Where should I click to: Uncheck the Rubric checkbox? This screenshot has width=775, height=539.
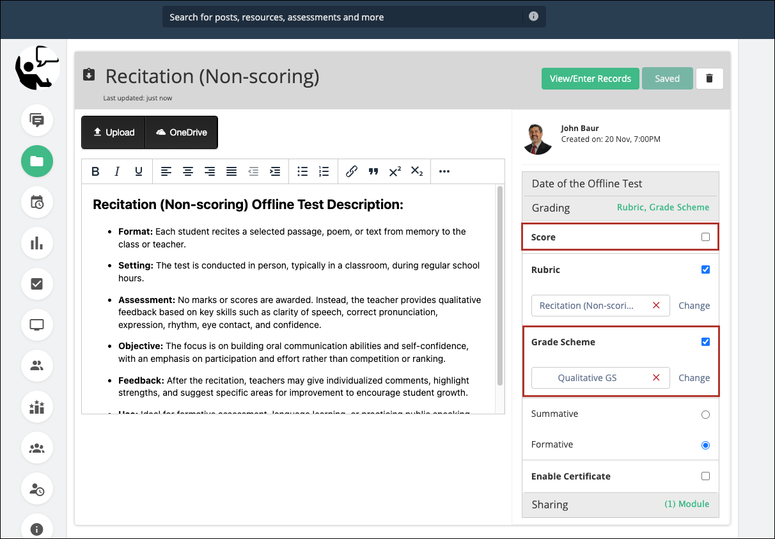[x=705, y=270]
